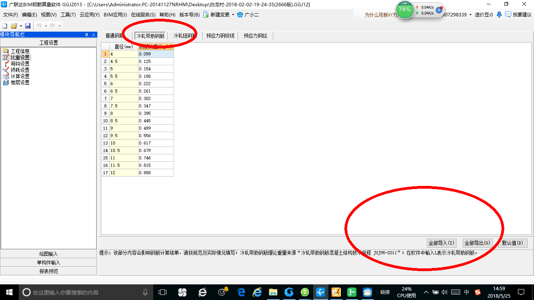The width and height of the screenshot is (534, 300).
Task: Click the Undo arrow icon
Action: [x=39, y=26]
